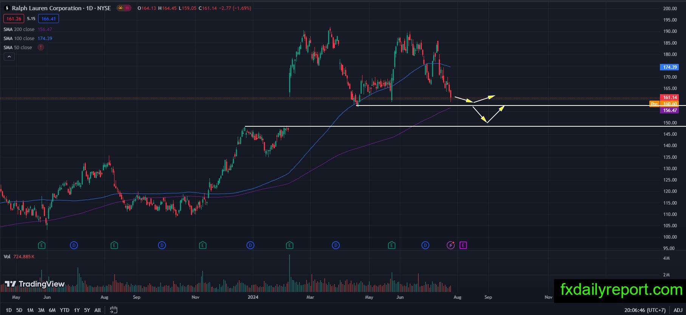The width and height of the screenshot is (686, 315).
Task: Choose the 6M date range
Action: (x=52, y=310)
